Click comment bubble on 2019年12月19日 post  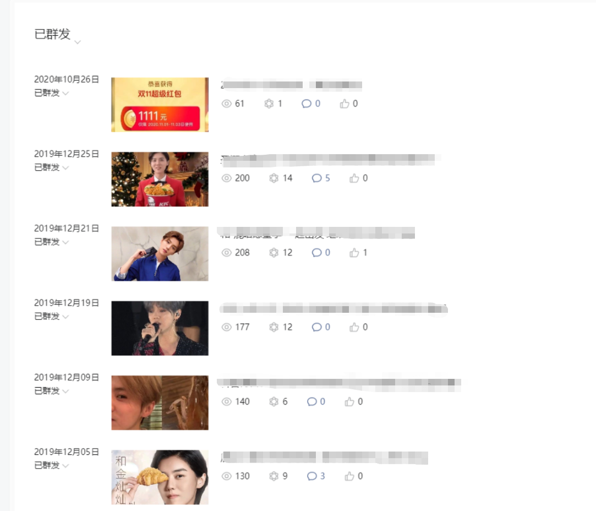316,327
